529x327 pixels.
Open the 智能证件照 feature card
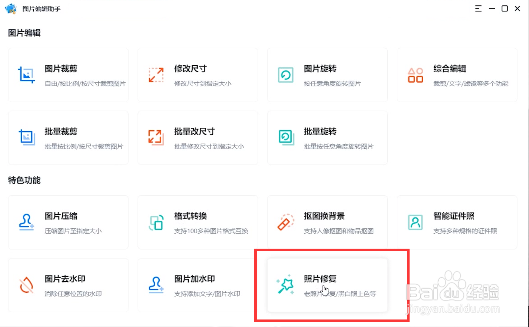pos(457,222)
